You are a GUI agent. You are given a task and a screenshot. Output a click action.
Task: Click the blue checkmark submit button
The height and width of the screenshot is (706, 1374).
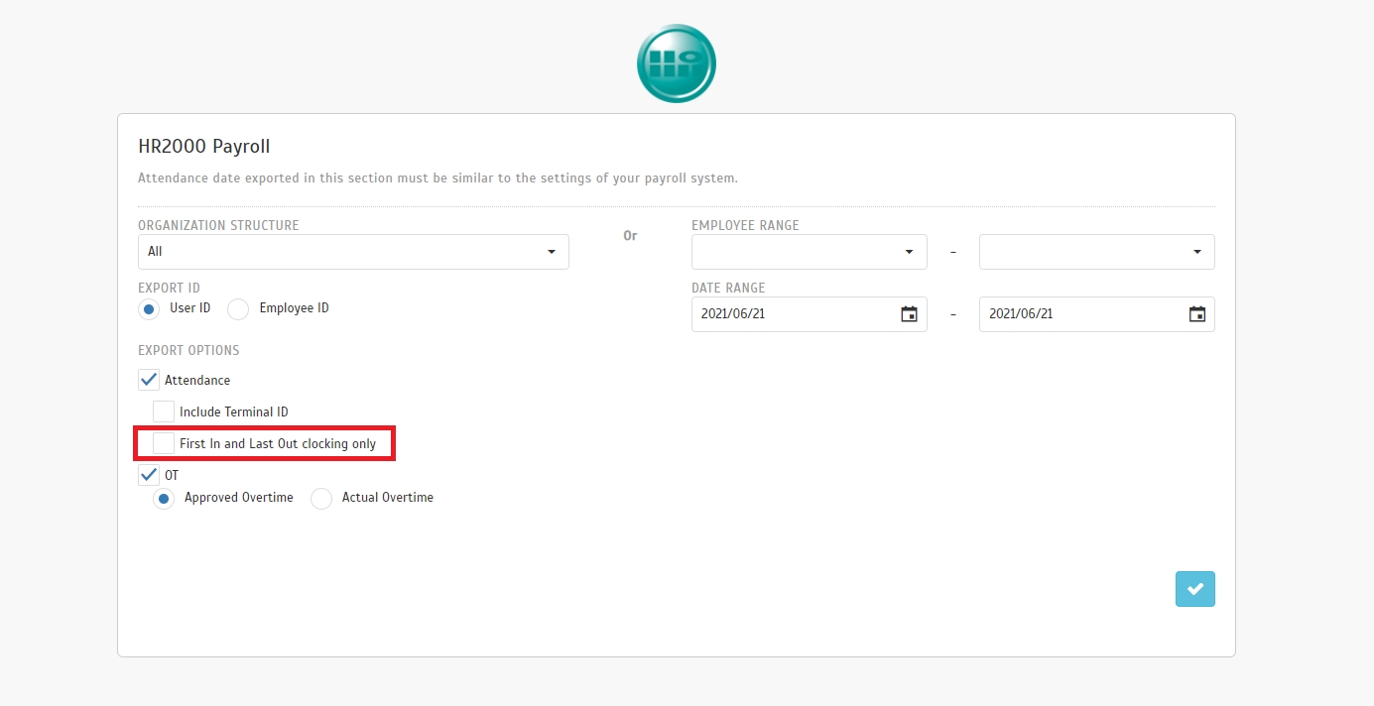pyautogui.click(x=1194, y=589)
